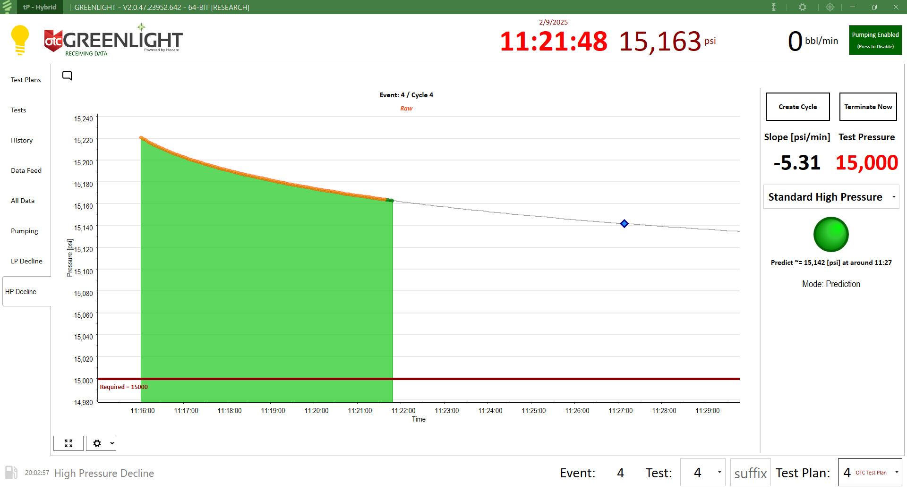The image size is (907, 491).
Task: Click the green status indicator light
Action: tap(830, 235)
